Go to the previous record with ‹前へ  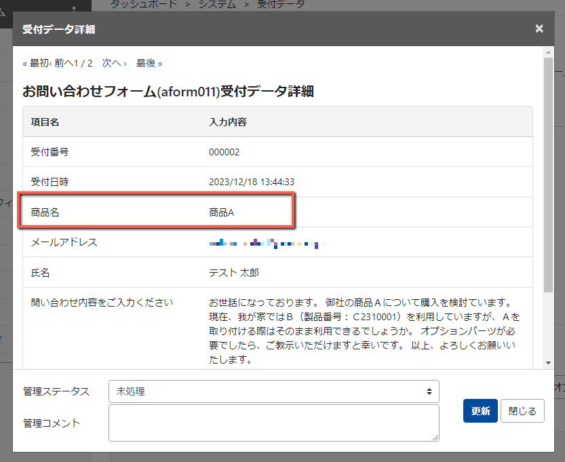[x=63, y=63]
